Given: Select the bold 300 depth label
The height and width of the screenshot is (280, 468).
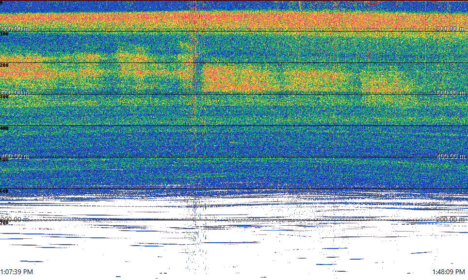Looking at the screenshot, I should point(4,96).
